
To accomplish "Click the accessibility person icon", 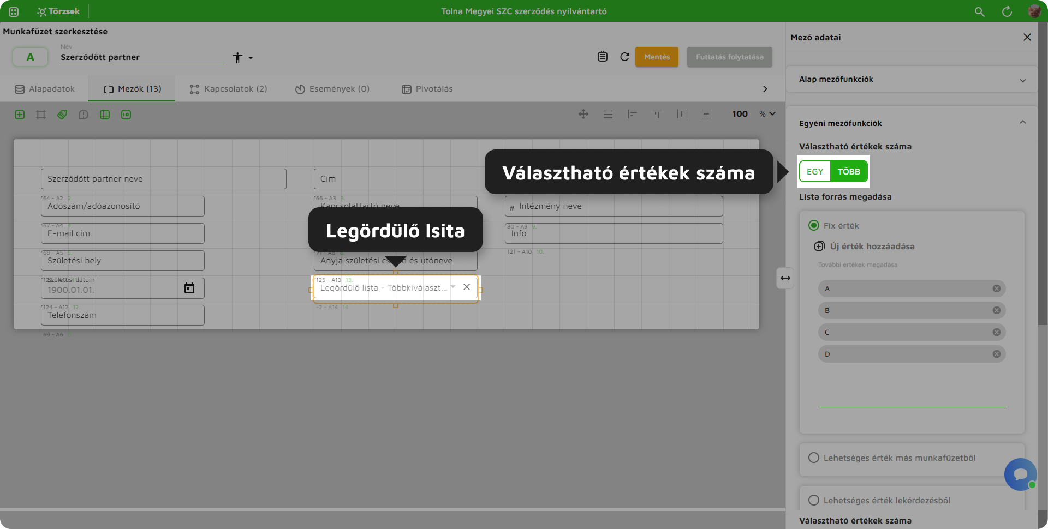I will 237,58.
